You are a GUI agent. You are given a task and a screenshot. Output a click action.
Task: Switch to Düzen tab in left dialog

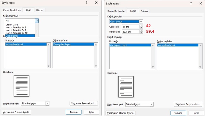40,10
